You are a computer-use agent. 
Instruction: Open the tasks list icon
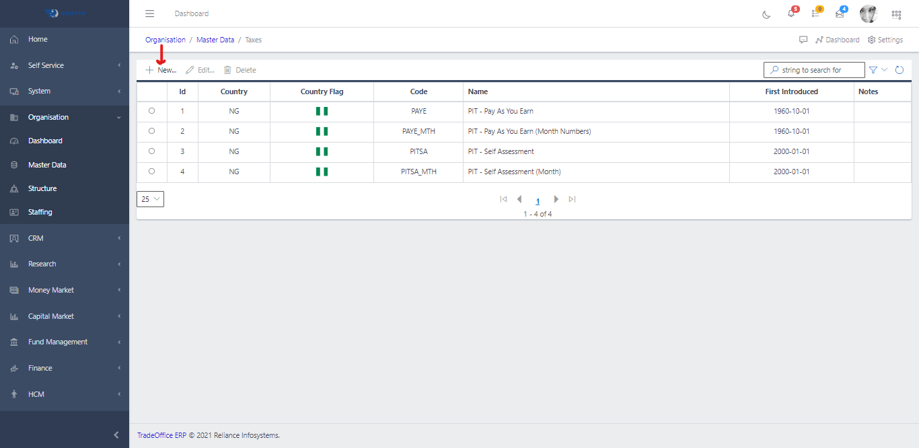pos(815,13)
